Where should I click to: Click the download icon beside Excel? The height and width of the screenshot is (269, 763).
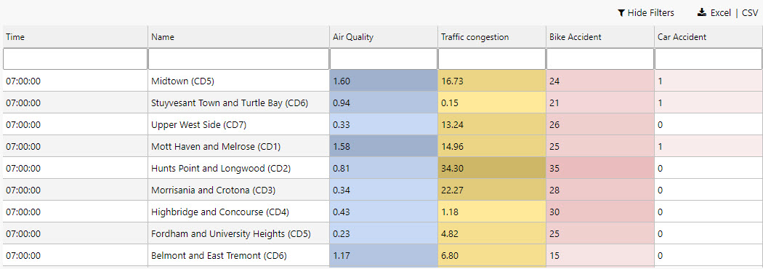(x=702, y=12)
